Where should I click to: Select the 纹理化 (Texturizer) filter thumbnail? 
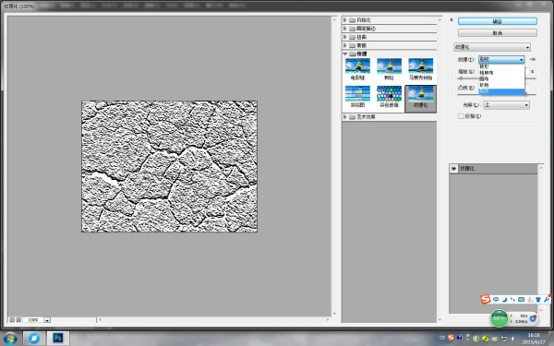420,98
